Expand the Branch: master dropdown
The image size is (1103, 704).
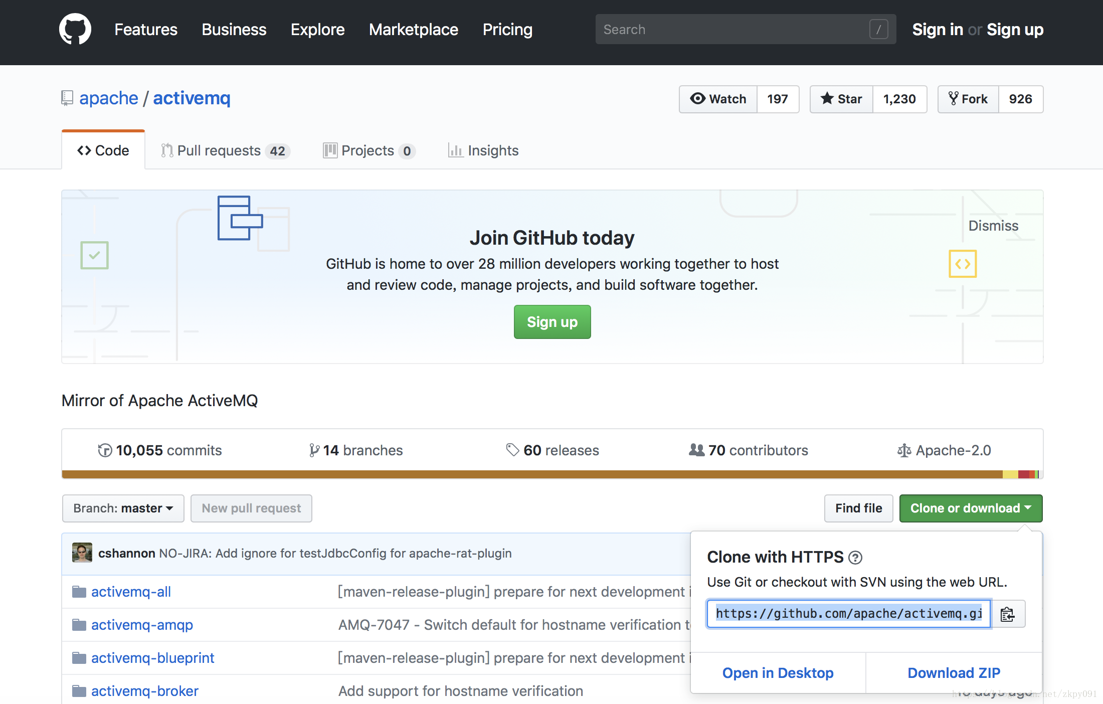click(123, 508)
